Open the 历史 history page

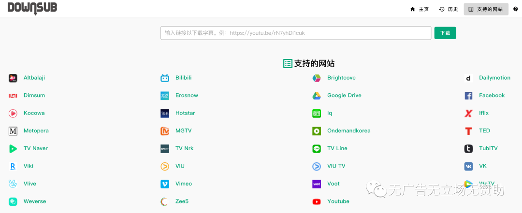pyautogui.click(x=449, y=9)
